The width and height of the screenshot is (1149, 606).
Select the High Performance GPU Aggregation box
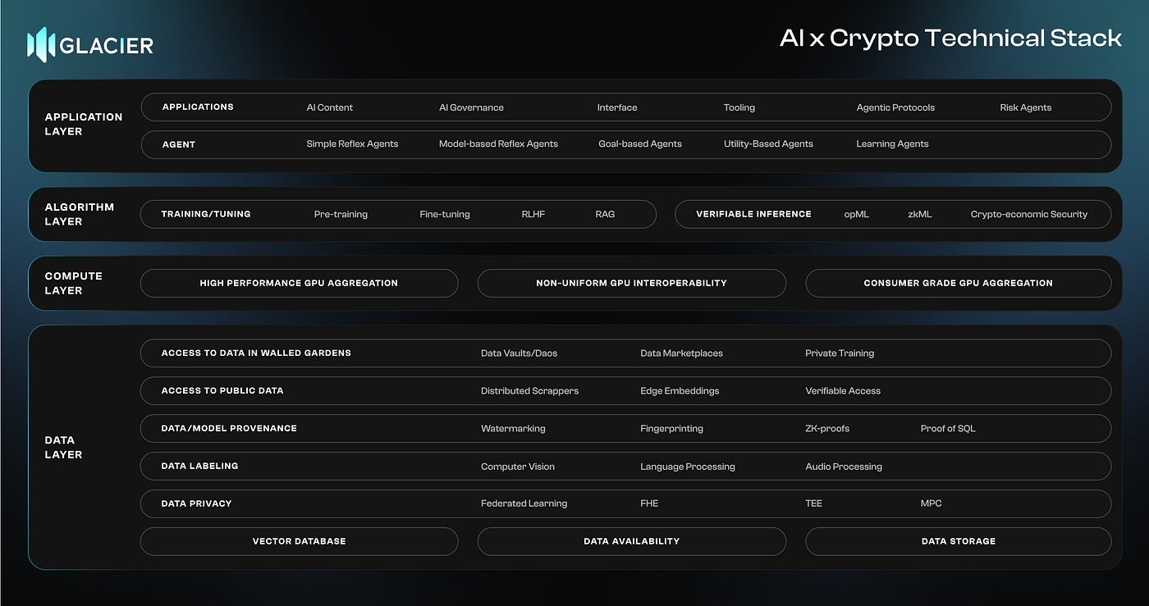pos(299,283)
